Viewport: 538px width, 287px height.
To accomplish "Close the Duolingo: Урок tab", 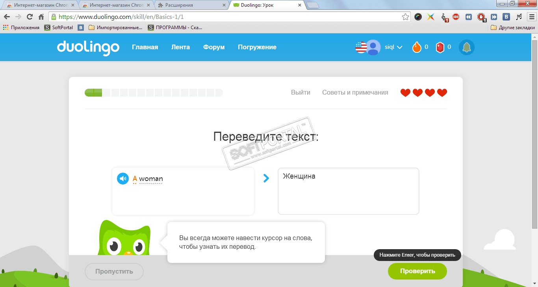I will [x=300, y=6].
